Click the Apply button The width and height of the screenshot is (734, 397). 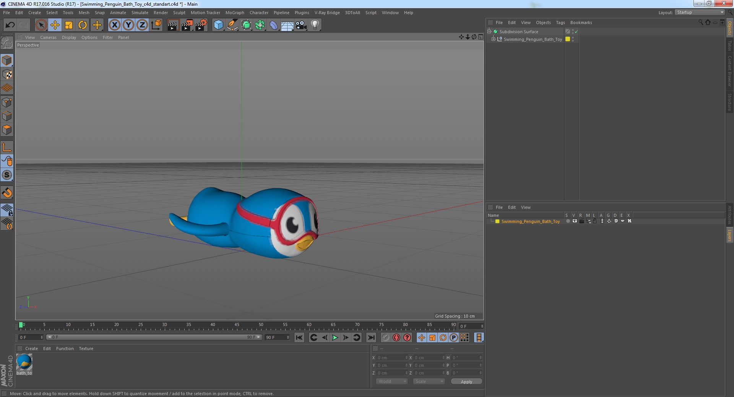coord(466,382)
